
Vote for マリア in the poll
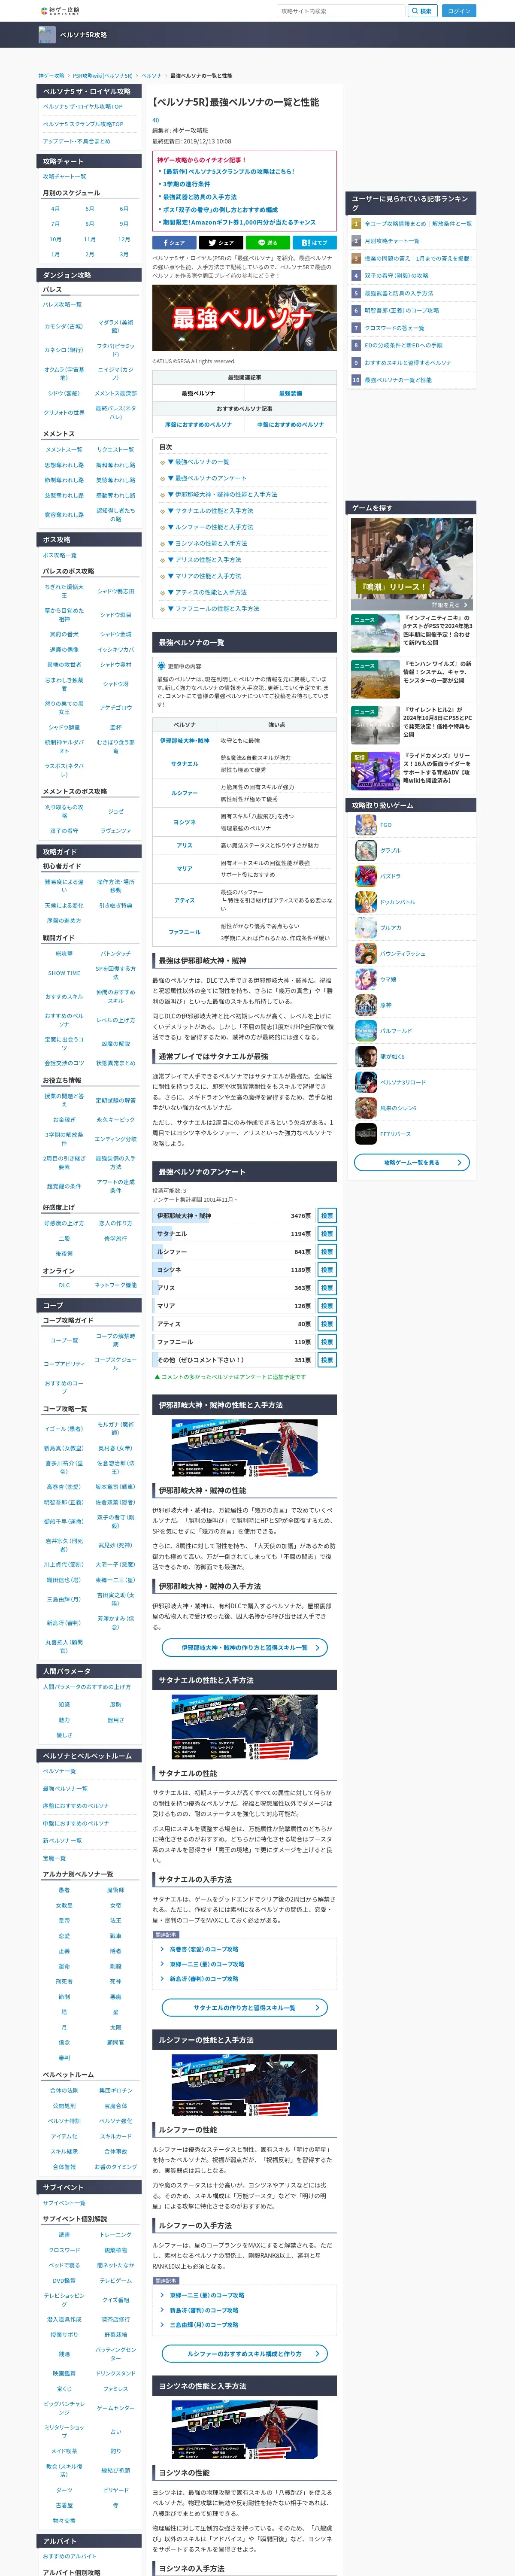pyautogui.click(x=327, y=1306)
